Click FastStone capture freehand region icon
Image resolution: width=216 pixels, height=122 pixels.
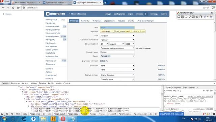click(190, 17)
